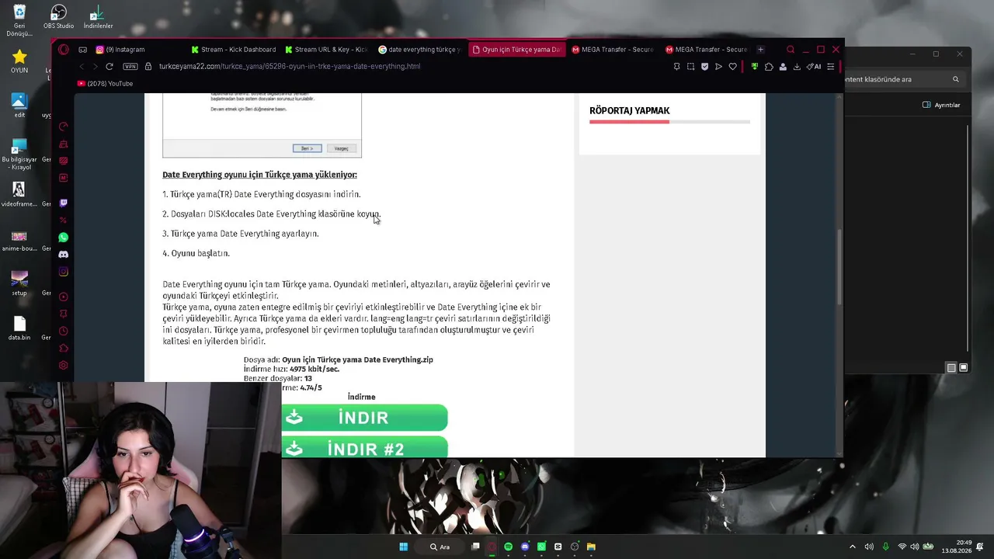
Task: Search tabs with the magnifier icon
Action: [x=791, y=50]
